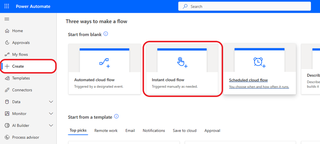Screen dimensions: 320x144
Task: Switch to the Remote work tab
Action: pyautogui.click(x=106, y=131)
